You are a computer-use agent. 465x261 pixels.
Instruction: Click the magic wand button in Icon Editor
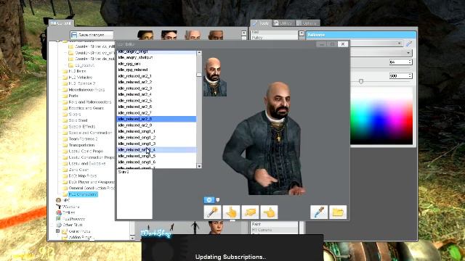pyautogui.click(x=212, y=212)
